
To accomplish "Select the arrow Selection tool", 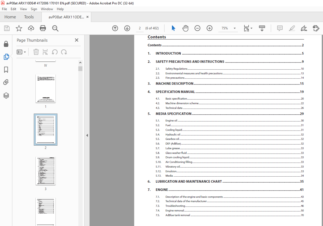I will [174, 28].
